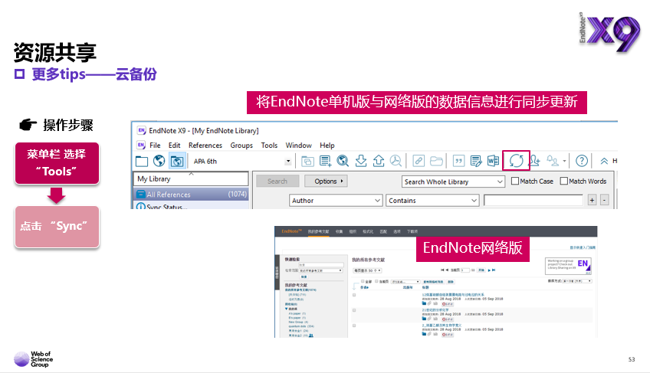
Task: Click the Import download-arrow icon
Action: pos(361,161)
